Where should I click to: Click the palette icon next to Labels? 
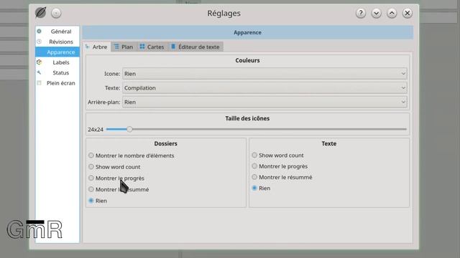[x=39, y=62]
